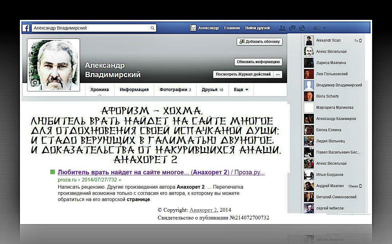Click the search magnifier icon
This screenshot has width=392, height=244.
(x=152, y=28)
